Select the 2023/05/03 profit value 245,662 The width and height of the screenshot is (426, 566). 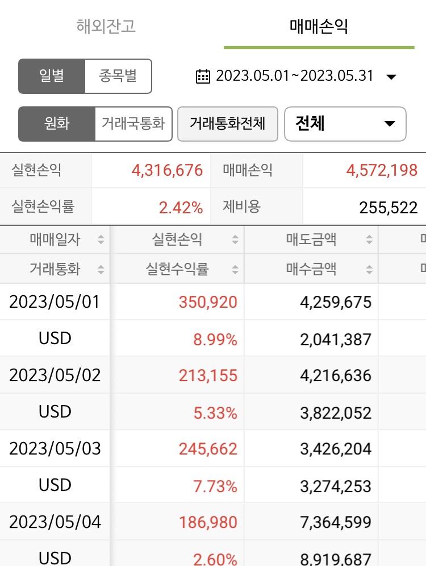click(x=208, y=449)
